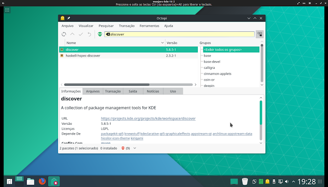Switch to the Transação tab in lower panel
Screen dimensions: 328x187
(113, 91)
